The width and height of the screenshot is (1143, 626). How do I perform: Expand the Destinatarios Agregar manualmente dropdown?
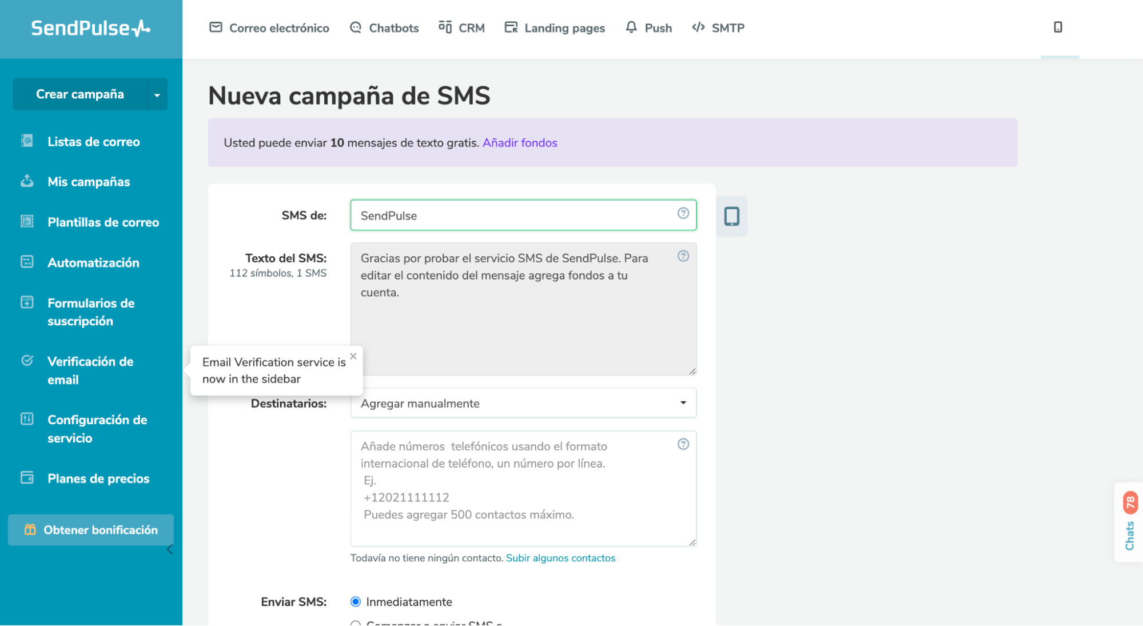tap(523, 403)
